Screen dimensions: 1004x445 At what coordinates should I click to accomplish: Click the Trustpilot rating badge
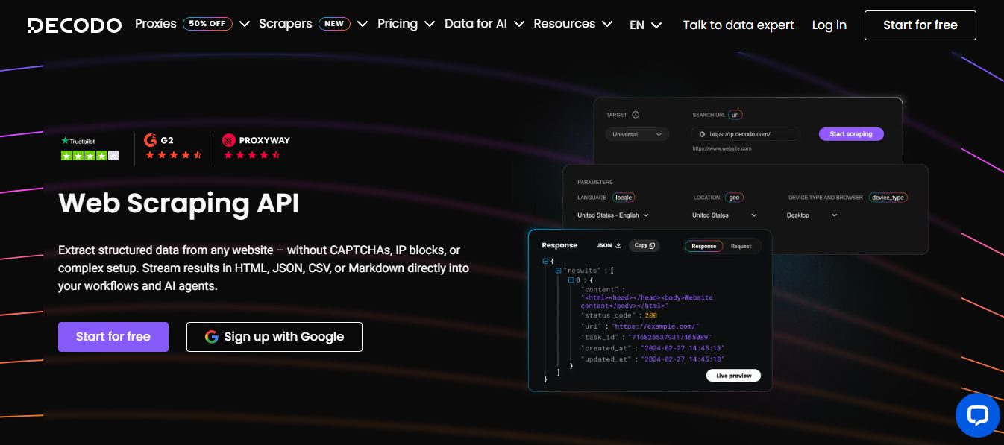[x=89, y=148]
